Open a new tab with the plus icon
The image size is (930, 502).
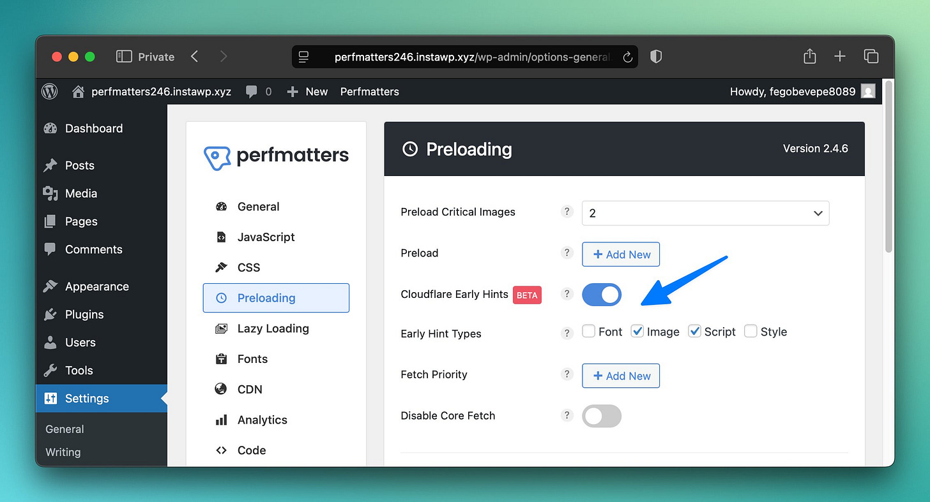coord(840,57)
